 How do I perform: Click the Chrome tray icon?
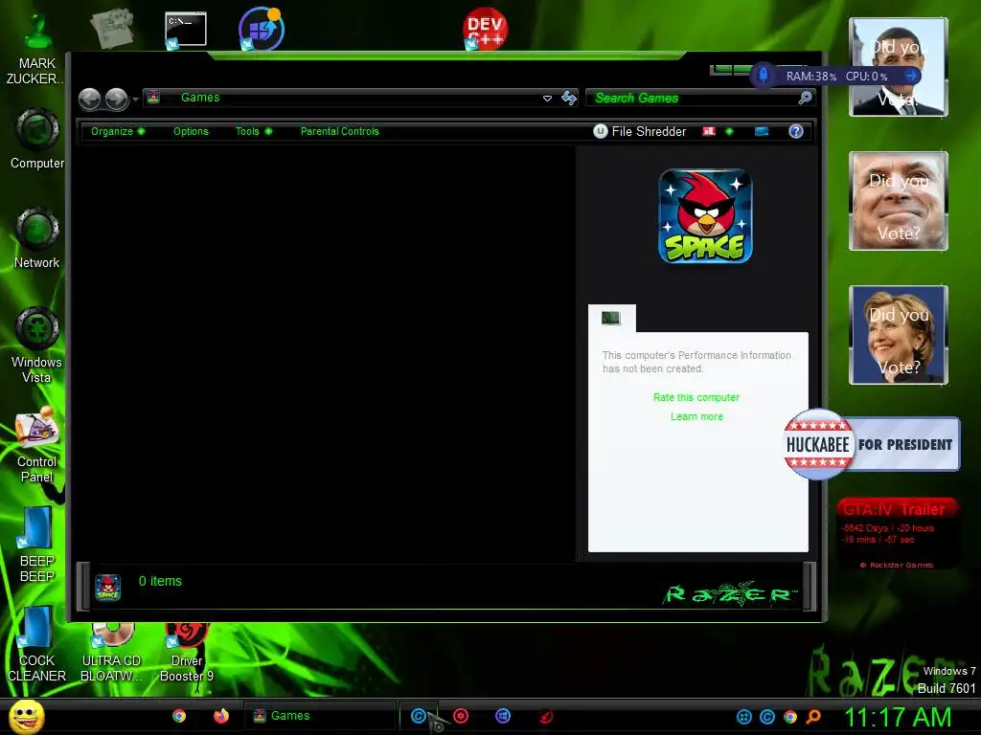pyautogui.click(x=790, y=717)
